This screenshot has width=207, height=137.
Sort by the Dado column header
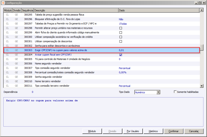point(159,10)
